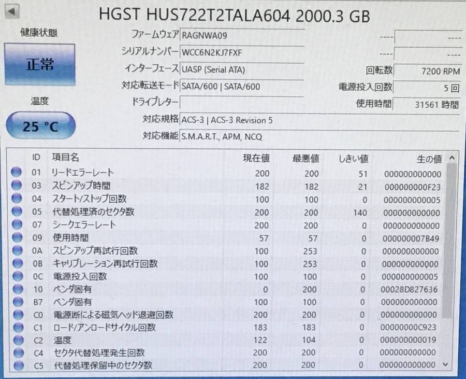466x379 pixels.
Task: Click raw value 00028D827636
Action: pyautogui.click(x=409, y=289)
